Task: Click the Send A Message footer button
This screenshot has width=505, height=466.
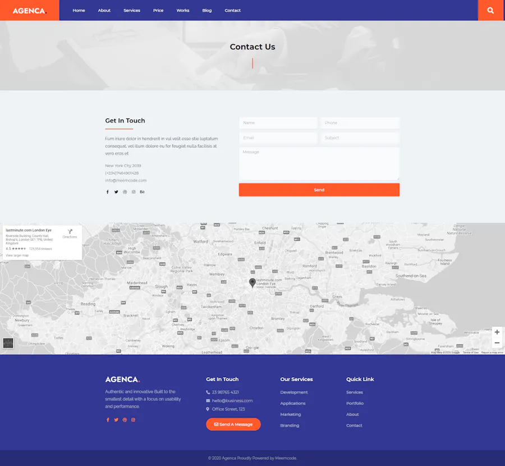Action: (x=233, y=424)
